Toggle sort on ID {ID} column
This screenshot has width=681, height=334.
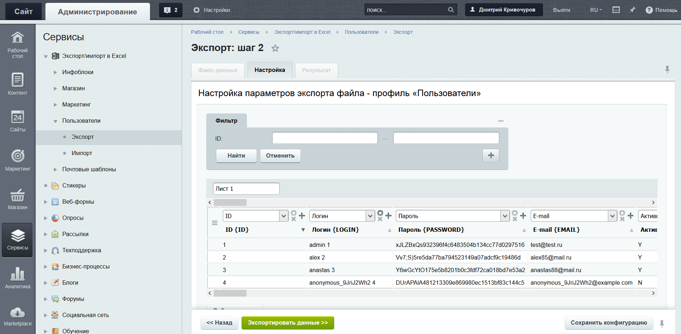pyautogui.click(x=303, y=230)
